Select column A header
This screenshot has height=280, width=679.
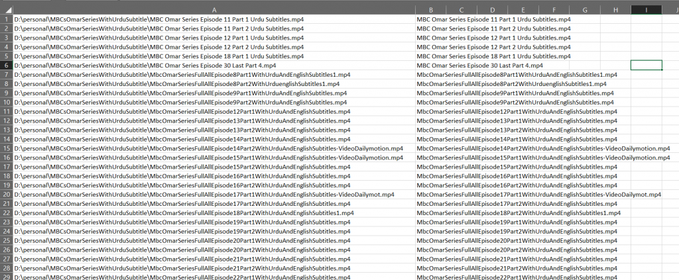click(x=214, y=9)
